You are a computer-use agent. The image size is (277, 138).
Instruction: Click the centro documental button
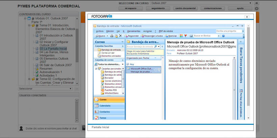pos(185,8)
